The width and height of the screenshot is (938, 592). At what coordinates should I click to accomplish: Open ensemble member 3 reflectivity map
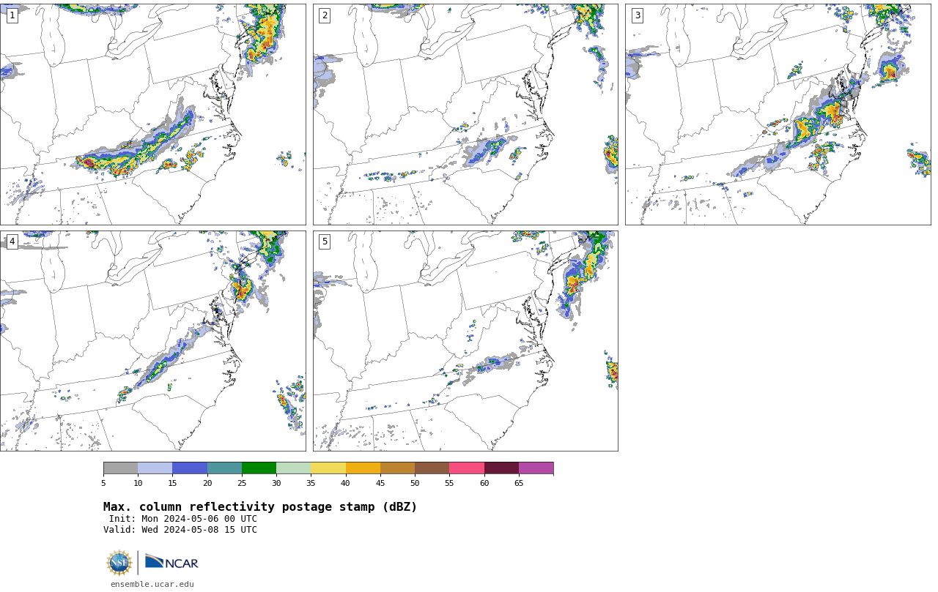tap(778, 114)
